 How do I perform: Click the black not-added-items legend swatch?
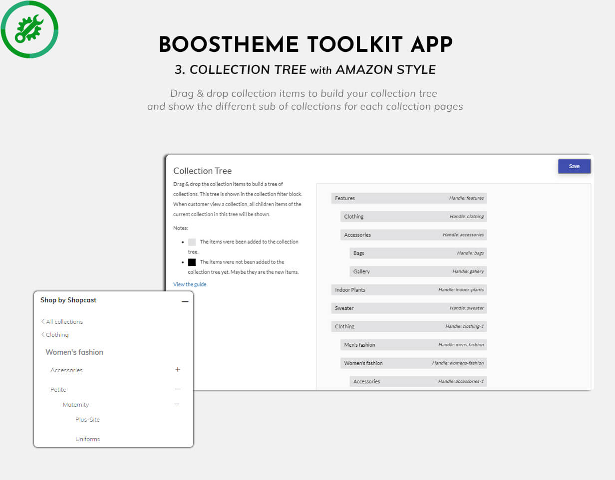pos(192,262)
